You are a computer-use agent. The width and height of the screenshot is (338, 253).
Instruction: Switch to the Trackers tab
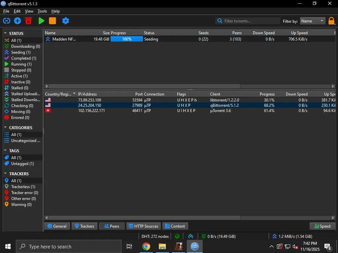84,226
